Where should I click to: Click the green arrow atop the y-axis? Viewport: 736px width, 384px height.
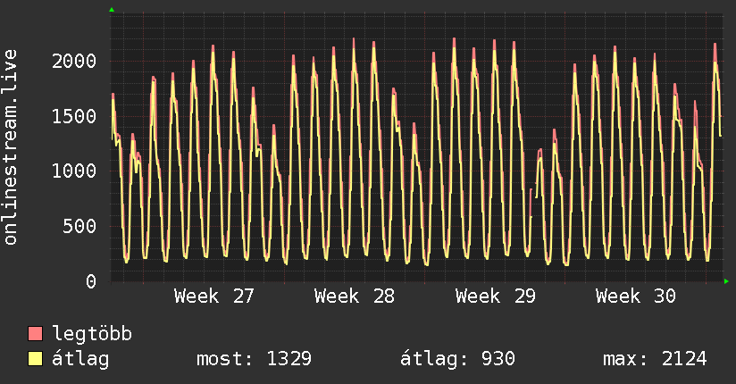coord(112,10)
